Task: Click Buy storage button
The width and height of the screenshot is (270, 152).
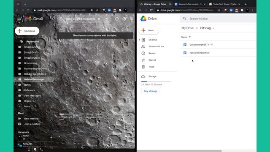Action: point(151,91)
